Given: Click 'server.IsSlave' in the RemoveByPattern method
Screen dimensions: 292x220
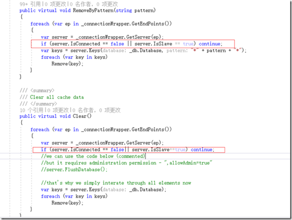Looking at the screenshot, I should click(153, 44).
